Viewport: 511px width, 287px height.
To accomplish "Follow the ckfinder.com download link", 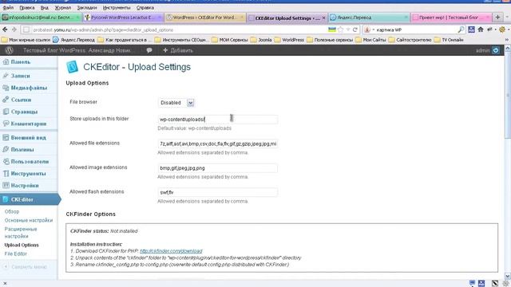I will [x=171, y=251].
